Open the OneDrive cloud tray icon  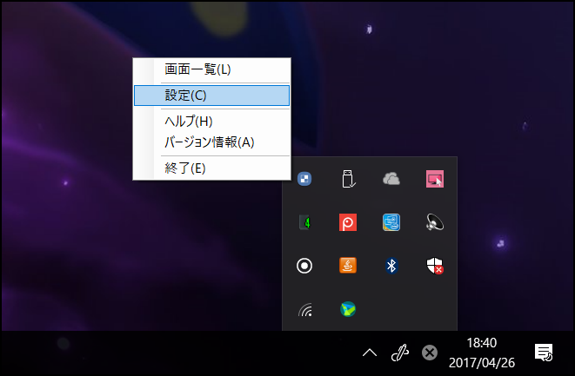coord(391,179)
